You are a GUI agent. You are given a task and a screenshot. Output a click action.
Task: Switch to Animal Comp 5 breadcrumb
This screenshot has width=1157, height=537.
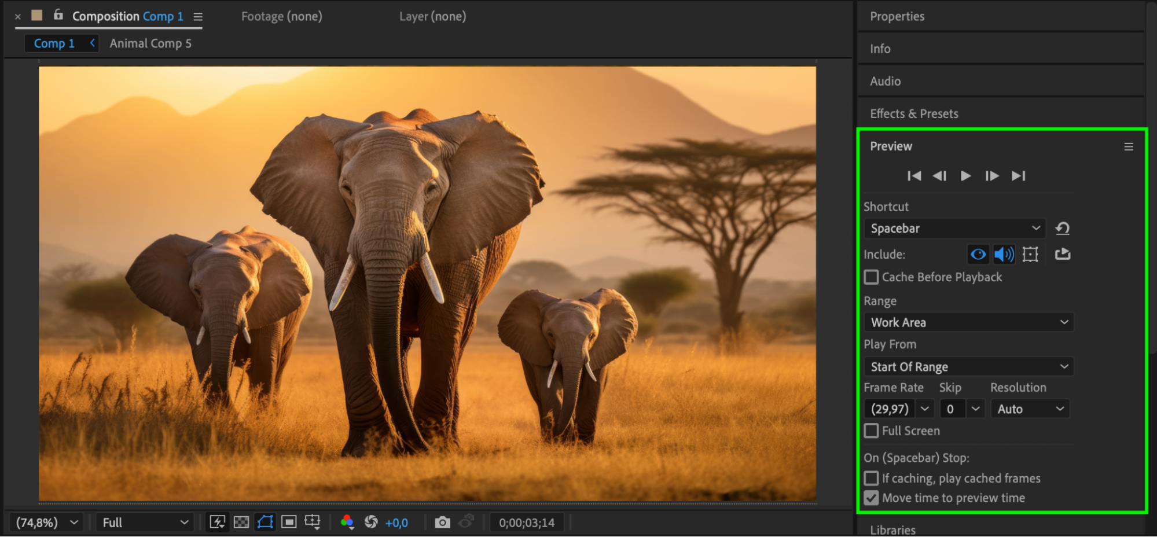150,43
